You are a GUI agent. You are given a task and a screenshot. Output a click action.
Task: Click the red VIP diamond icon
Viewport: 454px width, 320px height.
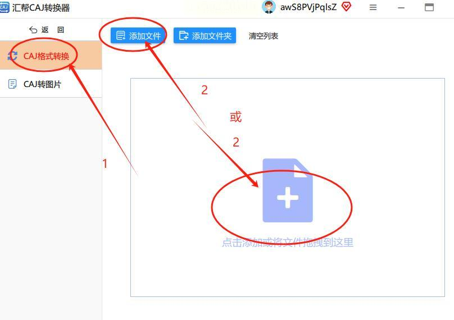346,7
